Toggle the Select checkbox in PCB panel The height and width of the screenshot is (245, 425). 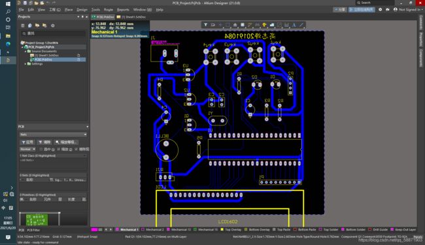click(x=41, y=149)
